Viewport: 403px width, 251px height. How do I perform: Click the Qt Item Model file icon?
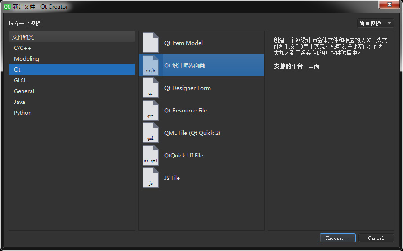151,43
